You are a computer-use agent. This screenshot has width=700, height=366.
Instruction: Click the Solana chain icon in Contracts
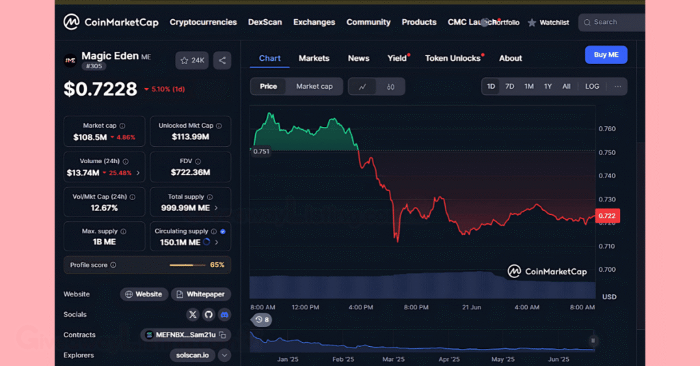149,335
